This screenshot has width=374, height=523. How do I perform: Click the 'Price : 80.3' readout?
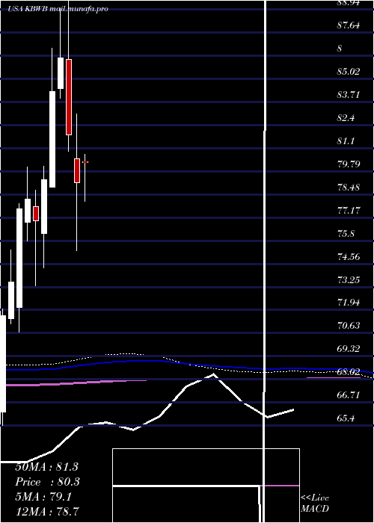[48, 482]
